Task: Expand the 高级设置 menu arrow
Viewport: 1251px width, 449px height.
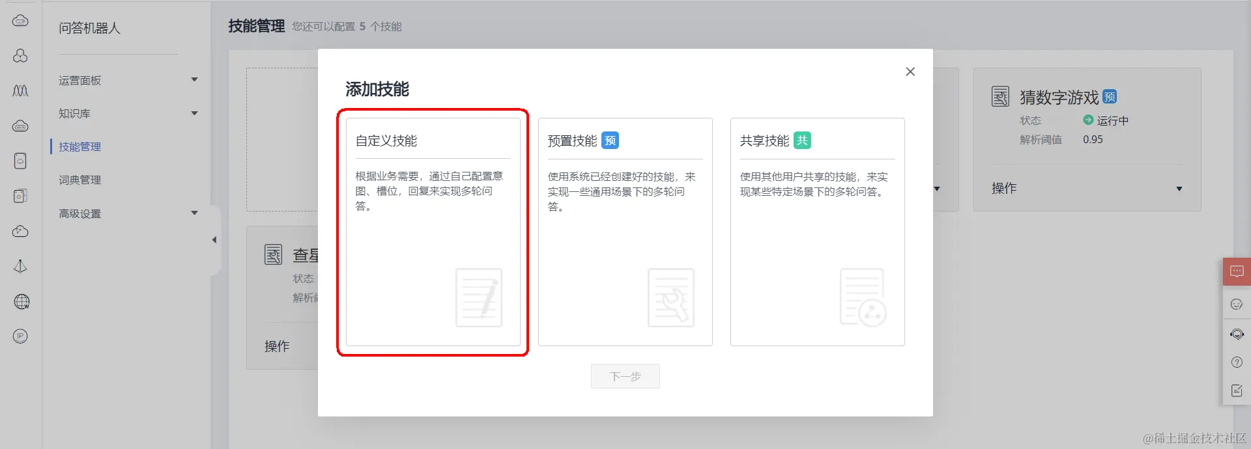Action: click(x=194, y=213)
